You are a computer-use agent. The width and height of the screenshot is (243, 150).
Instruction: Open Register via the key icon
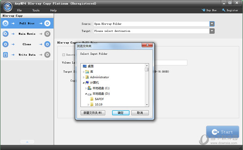(x=224, y=10)
